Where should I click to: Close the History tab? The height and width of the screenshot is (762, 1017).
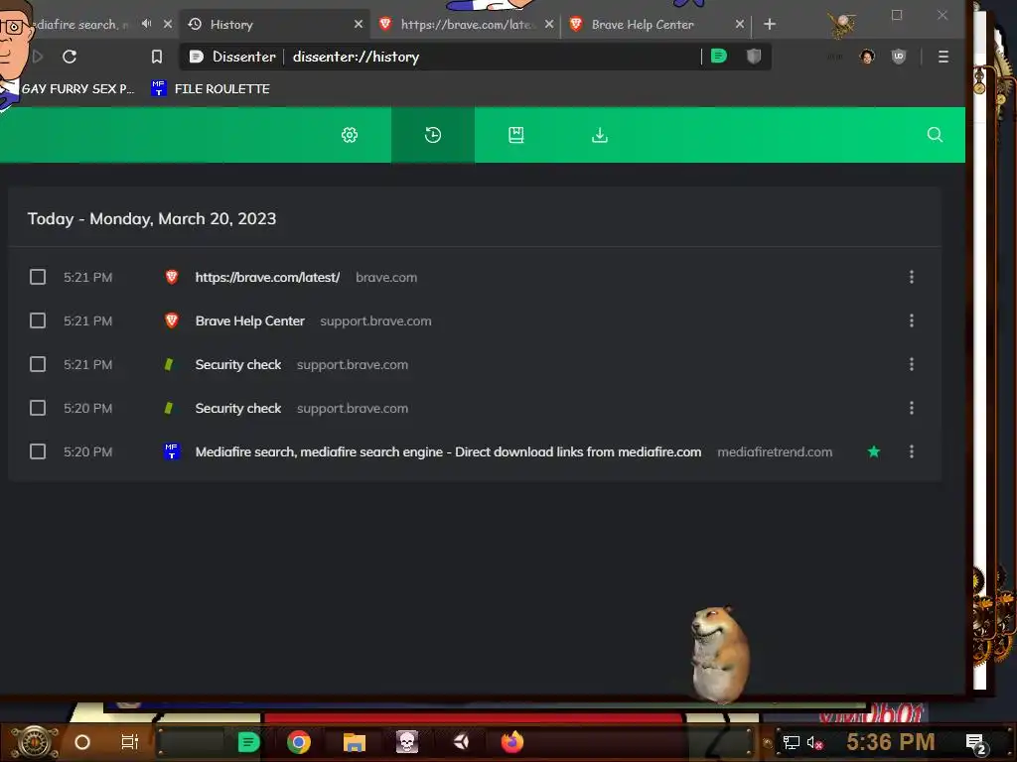[358, 24]
